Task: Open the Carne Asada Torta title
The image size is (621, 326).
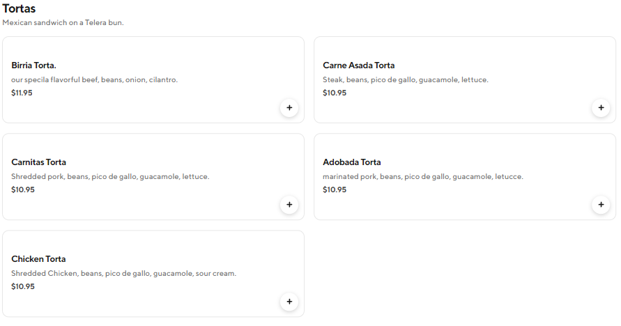Action: 358,65
